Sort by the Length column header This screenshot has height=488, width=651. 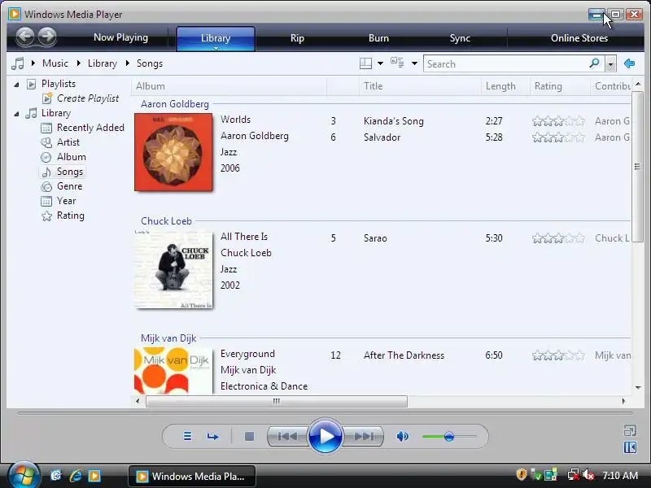505,86
